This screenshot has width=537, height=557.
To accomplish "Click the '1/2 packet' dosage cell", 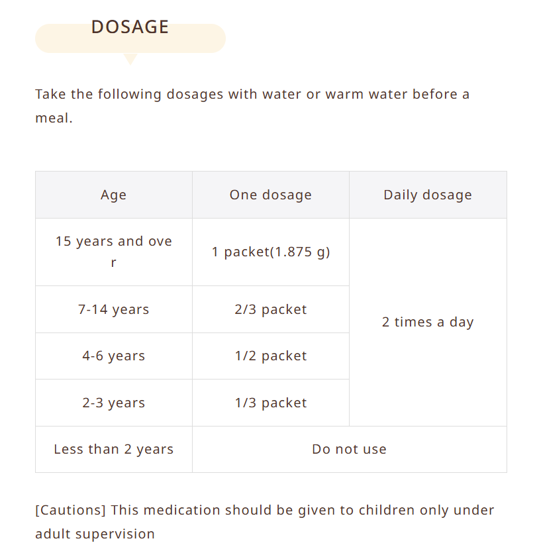I will pos(270,356).
